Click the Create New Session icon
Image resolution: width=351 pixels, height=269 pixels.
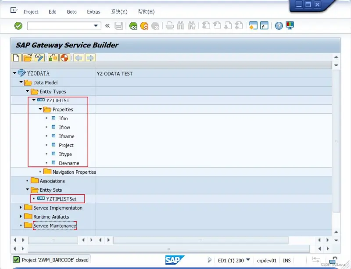click(253, 25)
